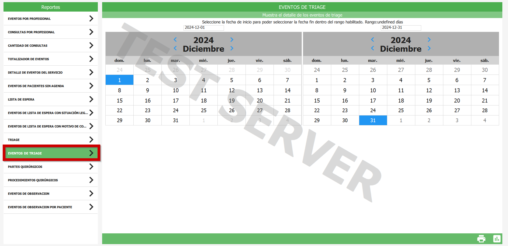Click the printer icon in the bottom bar

click(x=481, y=239)
